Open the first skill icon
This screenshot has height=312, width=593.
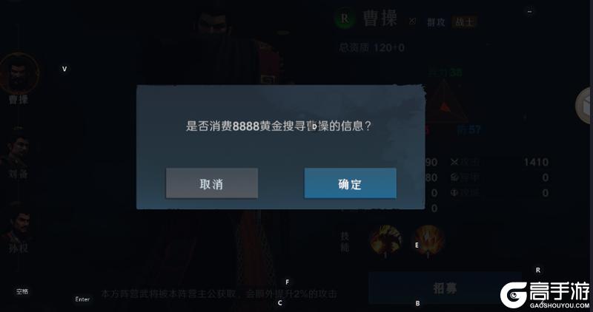click(x=385, y=241)
